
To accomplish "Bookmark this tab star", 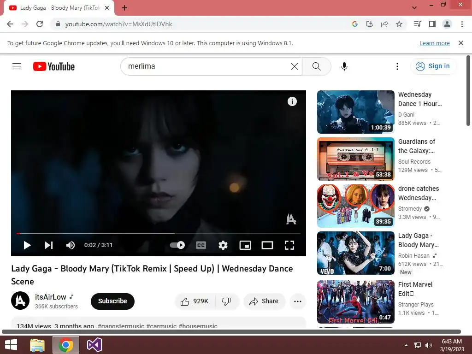I will 399,24.
